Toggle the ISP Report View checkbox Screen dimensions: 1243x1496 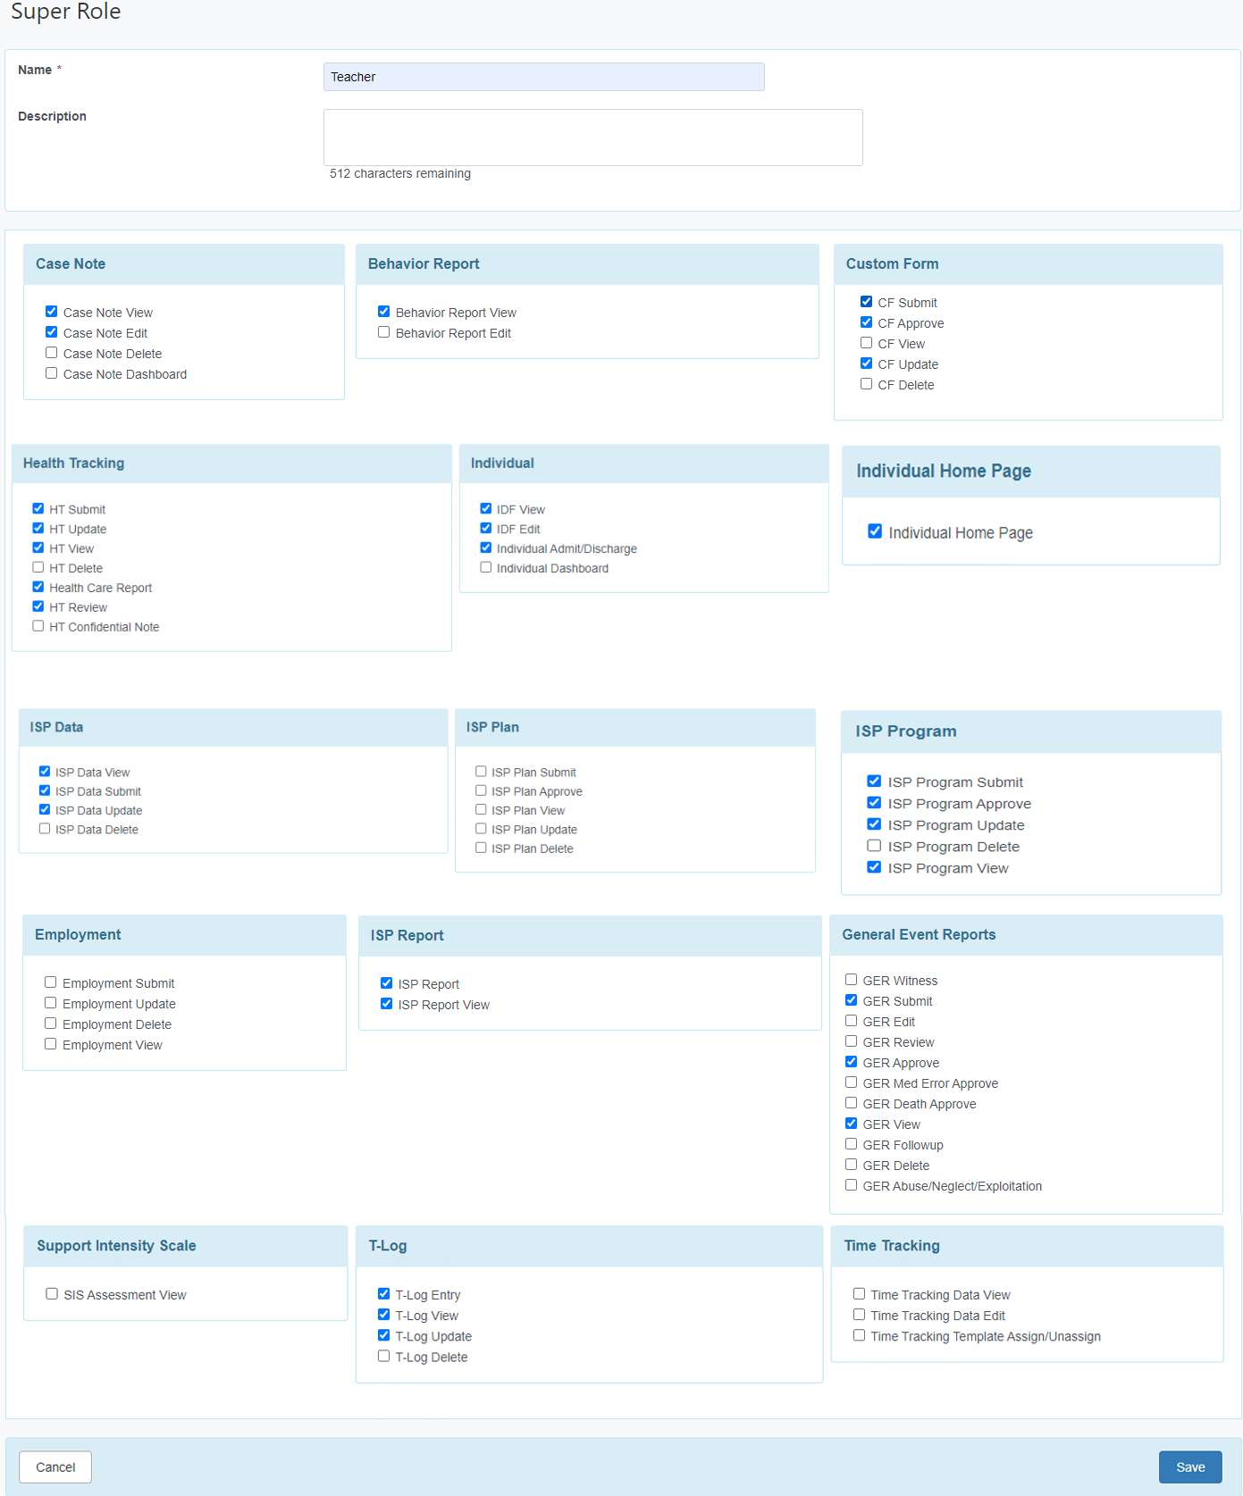click(x=386, y=1004)
